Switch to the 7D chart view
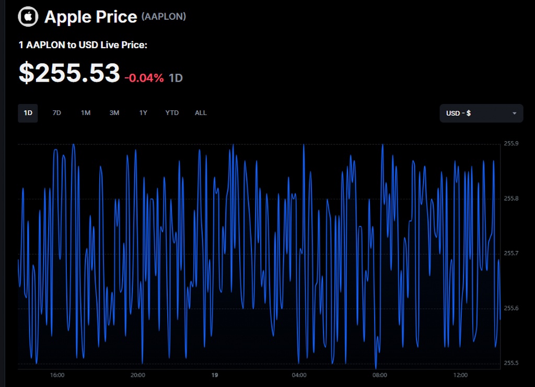This screenshot has height=387, width=535. coord(57,113)
